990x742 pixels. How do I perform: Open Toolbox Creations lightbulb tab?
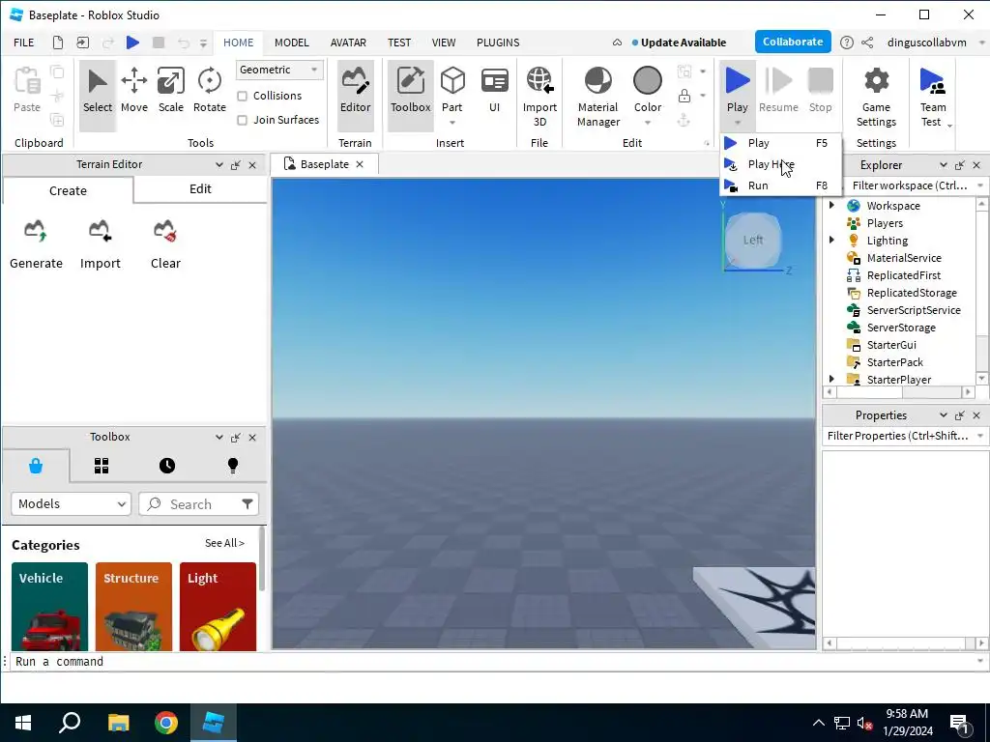(x=233, y=466)
